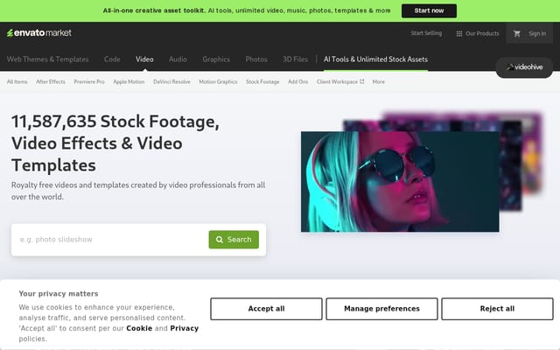
Task: Go to Add Ons subcategory
Action: point(297,81)
